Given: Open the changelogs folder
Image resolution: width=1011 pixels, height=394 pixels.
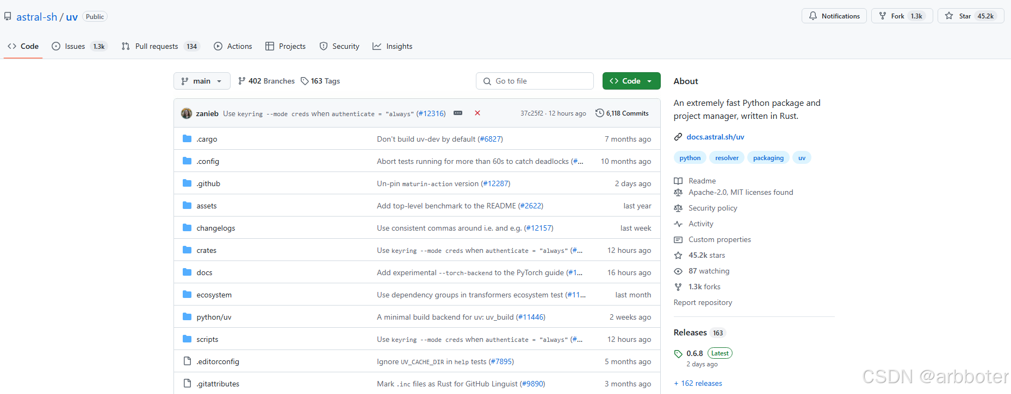Looking at the screenshot, I should pos(216,228).
